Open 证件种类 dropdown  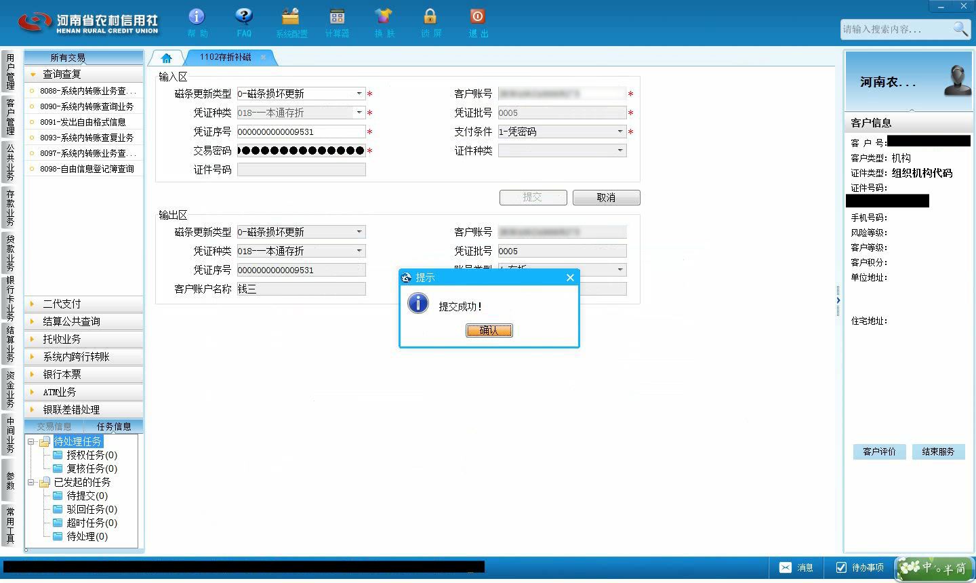pyautogui.click(x=620, y=150)
